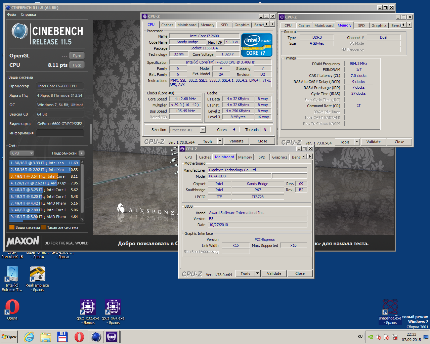
Task: Click the RU language indicator
Action: (360, 336)
